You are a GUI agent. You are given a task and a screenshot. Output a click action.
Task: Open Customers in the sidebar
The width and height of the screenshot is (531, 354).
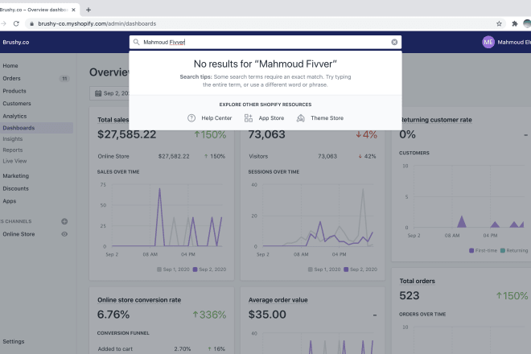(x=17, y=103)
